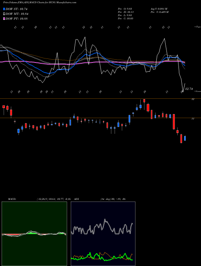Click the '<Lows' label at right edge

(198, 91)
